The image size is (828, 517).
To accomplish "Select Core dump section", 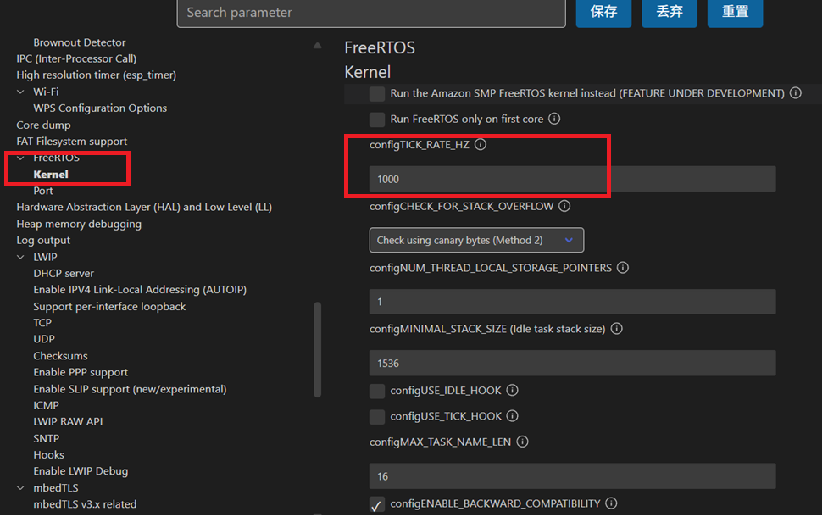I will [x=43, y=125].
